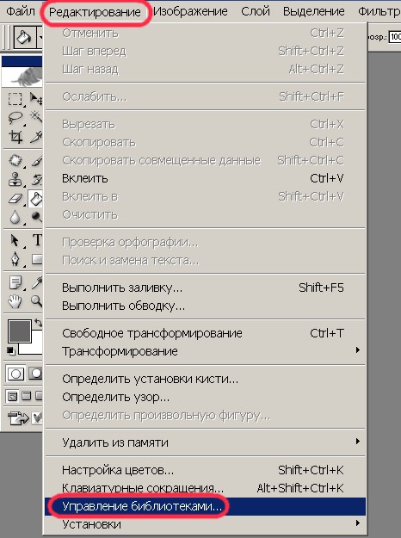The height and width of the screenshot is (538, 401).
Task: Select the Hand tool
Action: pos(15,301)
